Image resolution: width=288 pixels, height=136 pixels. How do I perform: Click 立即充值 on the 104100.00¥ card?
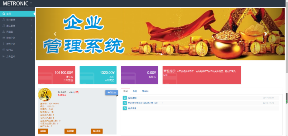pyautogui.click(x=68, y=80)
